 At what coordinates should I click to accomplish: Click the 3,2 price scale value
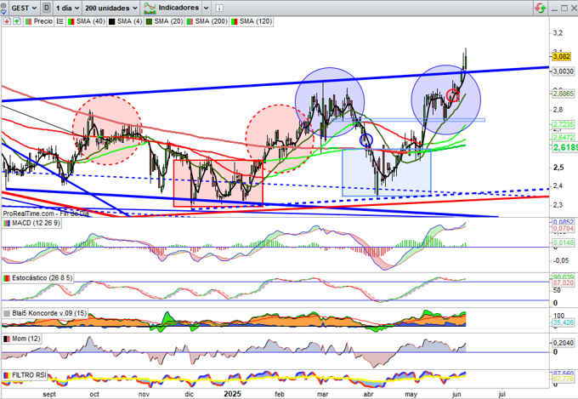pos(558,33)
